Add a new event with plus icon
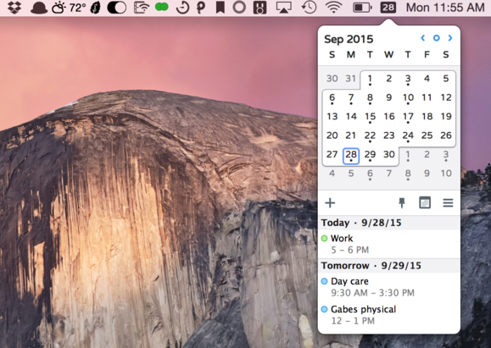 [330, 203]
